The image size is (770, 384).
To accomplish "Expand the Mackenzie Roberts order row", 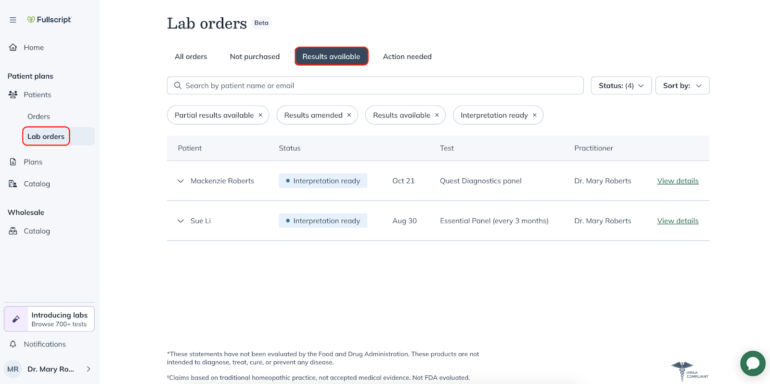I will pos(180,181).
